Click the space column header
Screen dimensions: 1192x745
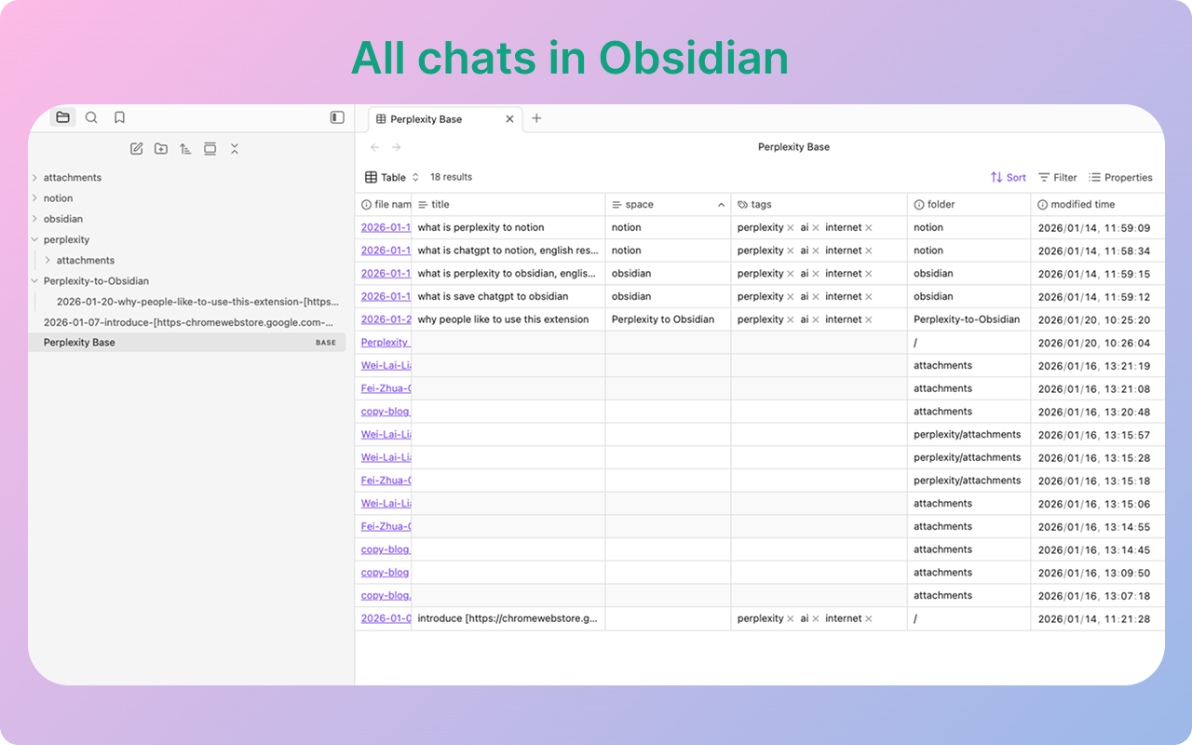[x=669, y=204]
